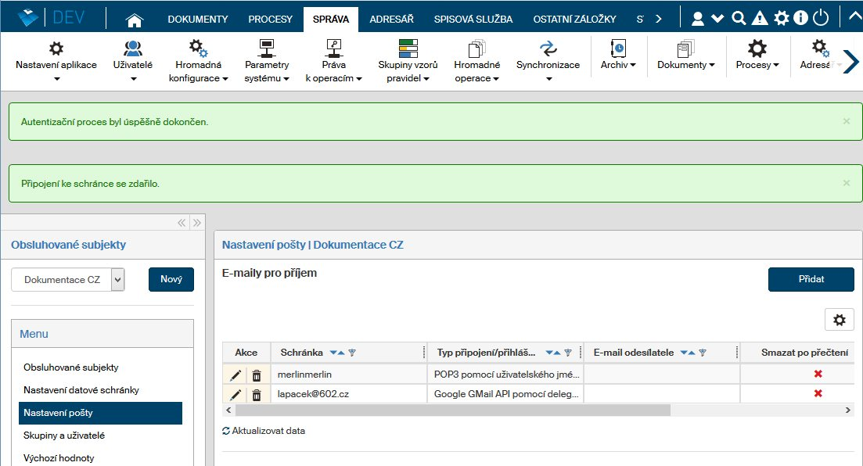Collapse the left panel with double arrow
This screenshot has width=863, height=466.
[x=182, y=222]
